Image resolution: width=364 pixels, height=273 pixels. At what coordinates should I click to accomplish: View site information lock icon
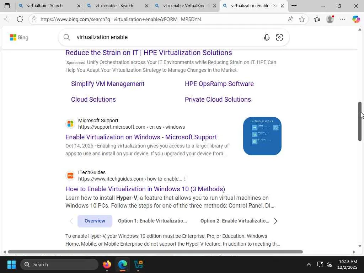[34, 19]
